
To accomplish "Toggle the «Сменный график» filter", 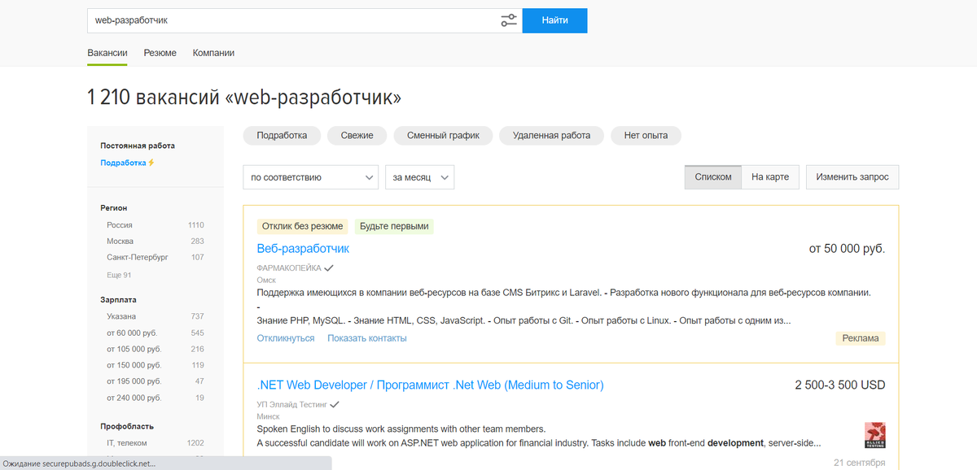I will [x=443, y=135].
